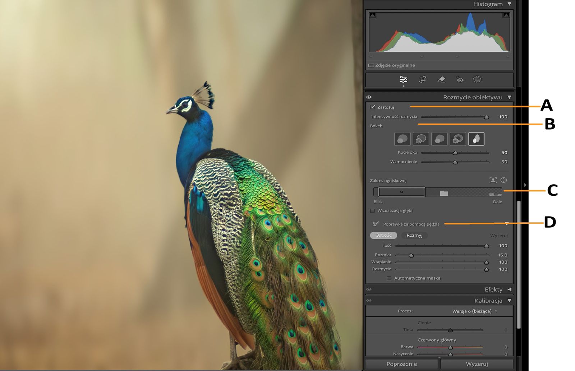
Task: Adjust the Wtapianie brush slider
Action: (487, 262)
